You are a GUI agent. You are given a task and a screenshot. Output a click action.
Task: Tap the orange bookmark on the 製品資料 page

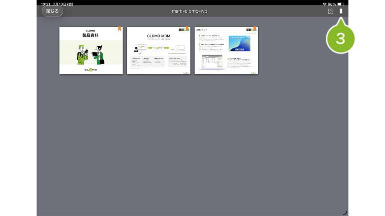[x=119, y=28]
